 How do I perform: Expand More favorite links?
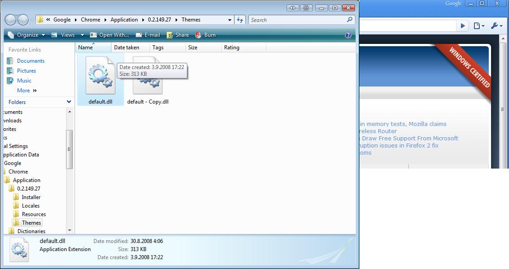[x=27, y=91]
